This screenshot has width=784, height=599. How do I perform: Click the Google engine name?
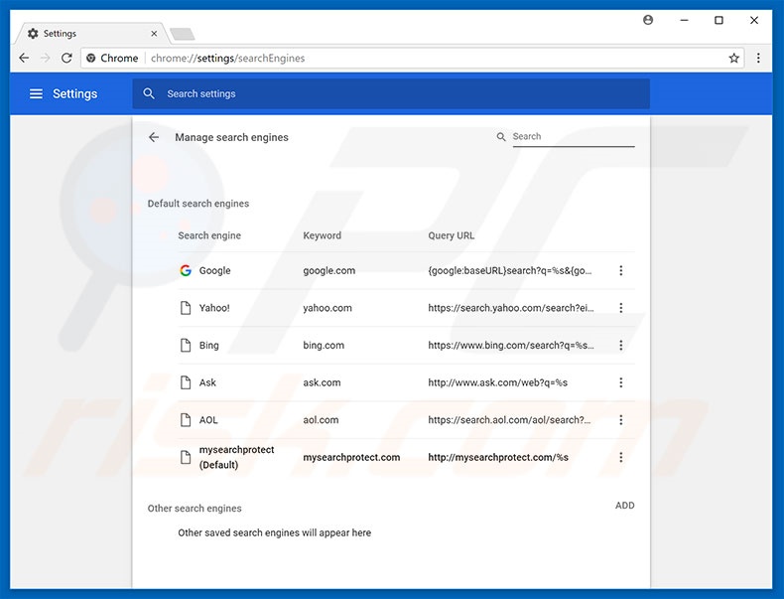(215, 270)
